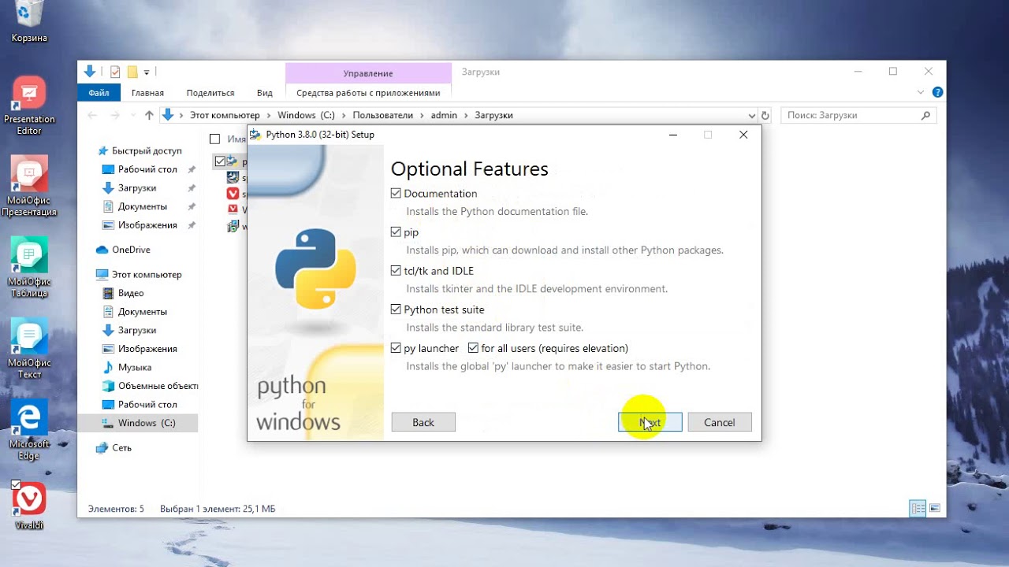Image resolution: width=1009 pixels, height=567 pixels.
Task: Toggle tcl/tk and IDLE checkbox
Action: [x=396, y=271]
